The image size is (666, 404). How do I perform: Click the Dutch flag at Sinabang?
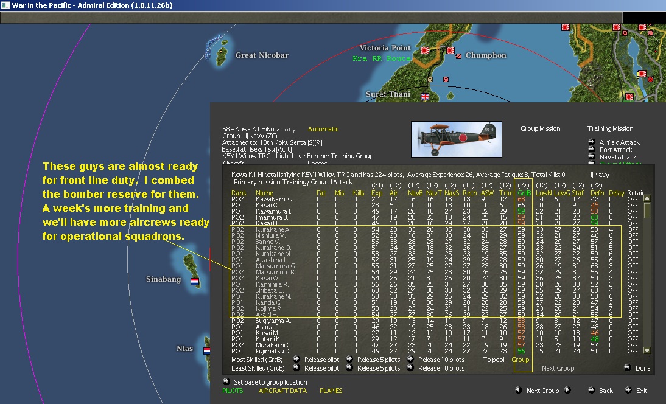[x=195, y=281]
